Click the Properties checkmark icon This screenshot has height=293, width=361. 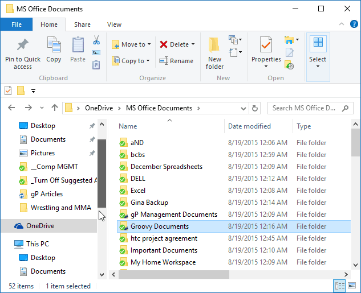[266, 44]
